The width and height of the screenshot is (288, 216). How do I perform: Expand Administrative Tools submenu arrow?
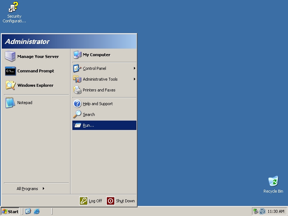[x=134, y=79]
